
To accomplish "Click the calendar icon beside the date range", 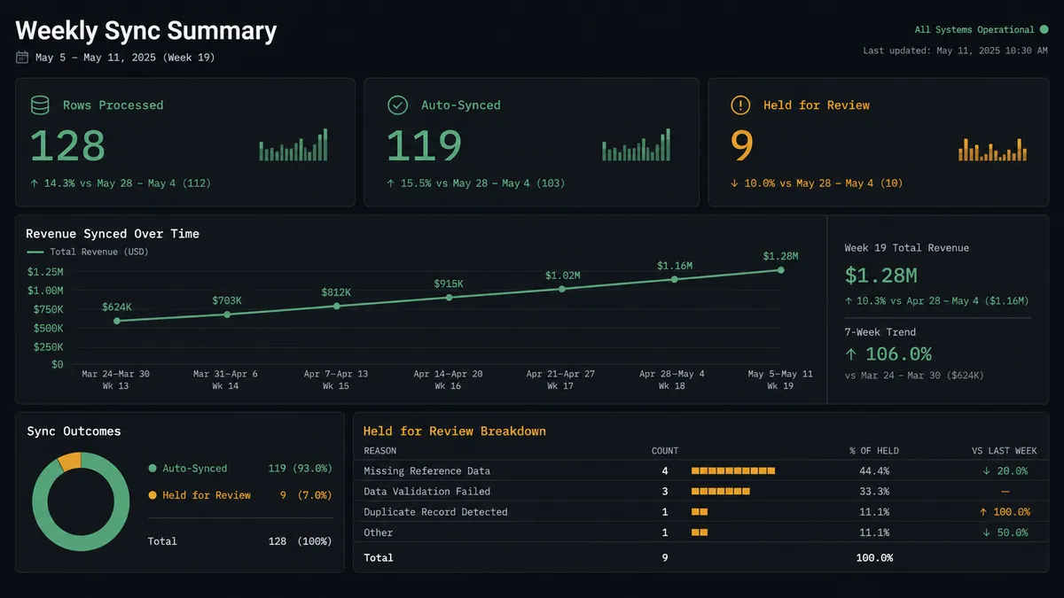I will pyautogui.click(x=22, y=58).
